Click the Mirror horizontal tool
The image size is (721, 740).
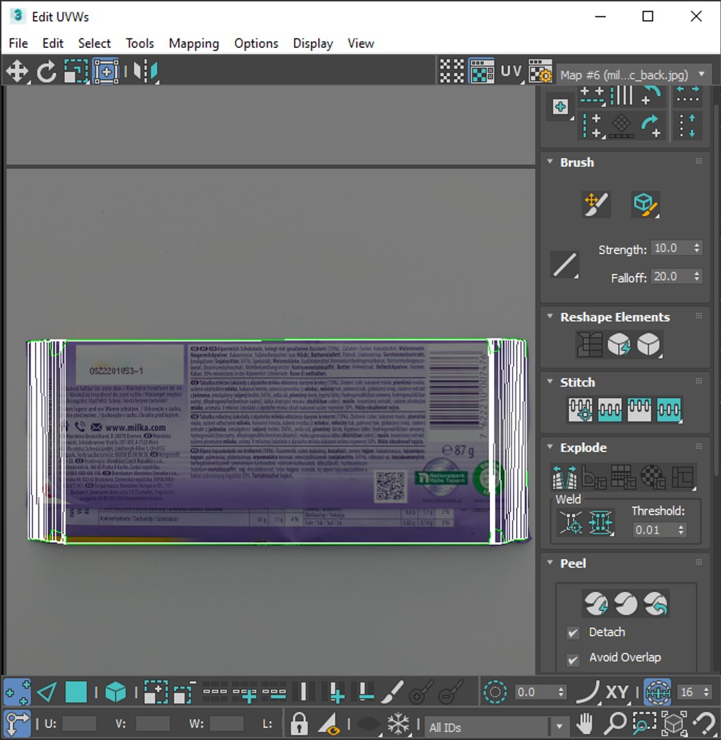[145, 72]
